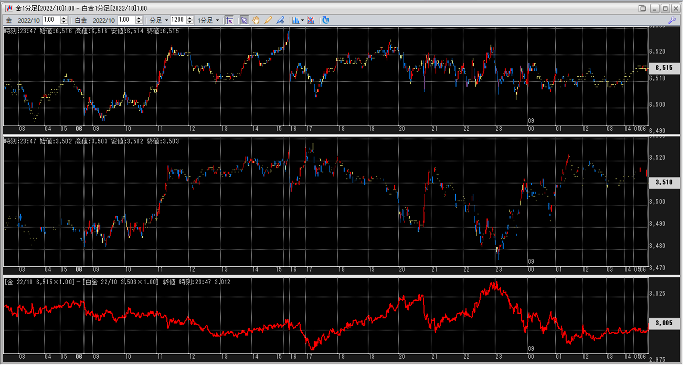
Task: Toggle the crosshair cursor display button
Action: pos(229,20)
